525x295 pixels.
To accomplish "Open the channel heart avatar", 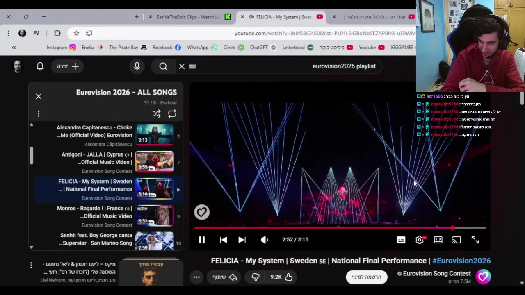I will [483, 277].
